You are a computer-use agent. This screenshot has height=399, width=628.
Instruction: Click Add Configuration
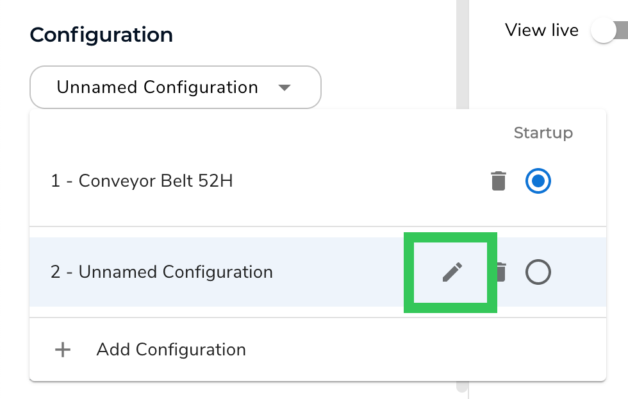(170, 350)
